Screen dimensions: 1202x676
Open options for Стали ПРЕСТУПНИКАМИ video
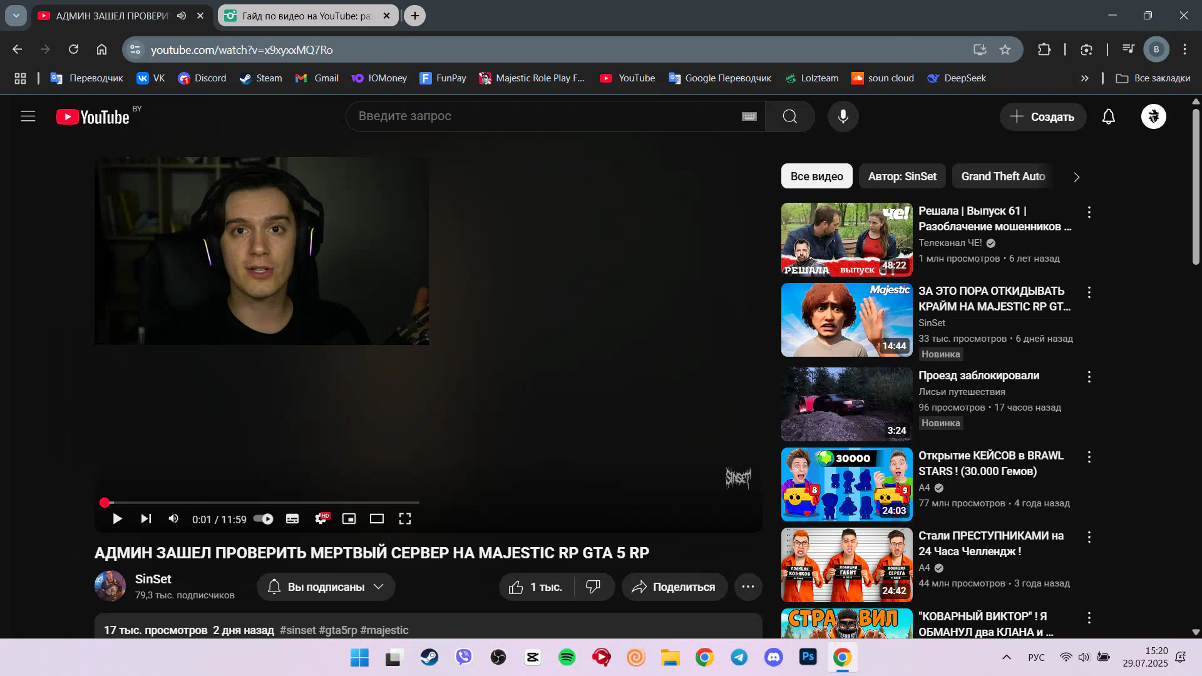coord(1089,537)
